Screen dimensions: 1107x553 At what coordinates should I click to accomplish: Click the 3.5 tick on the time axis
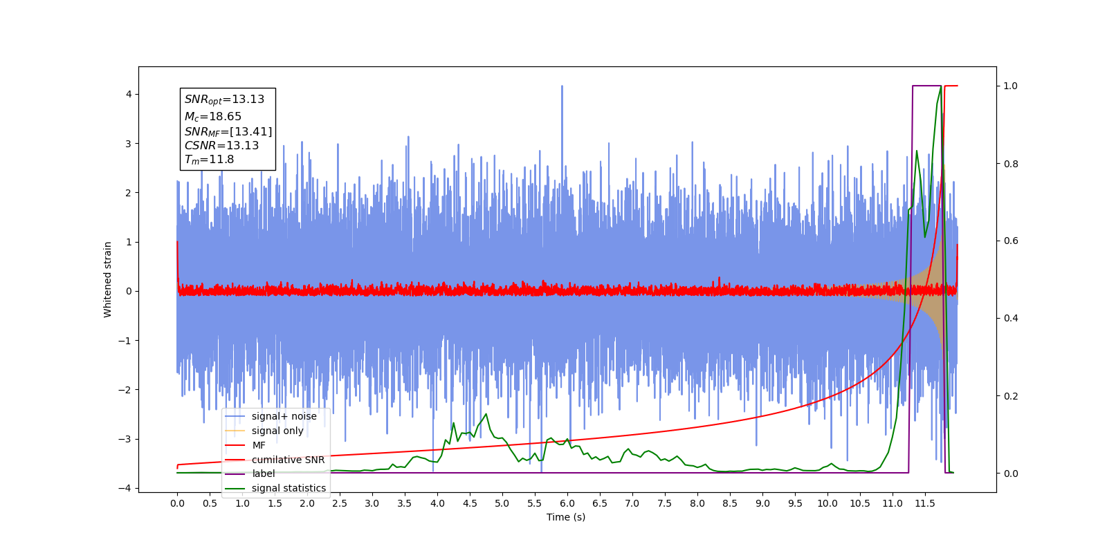point(405,503)
